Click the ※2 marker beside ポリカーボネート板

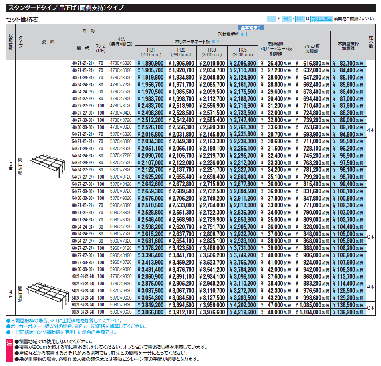216,42
